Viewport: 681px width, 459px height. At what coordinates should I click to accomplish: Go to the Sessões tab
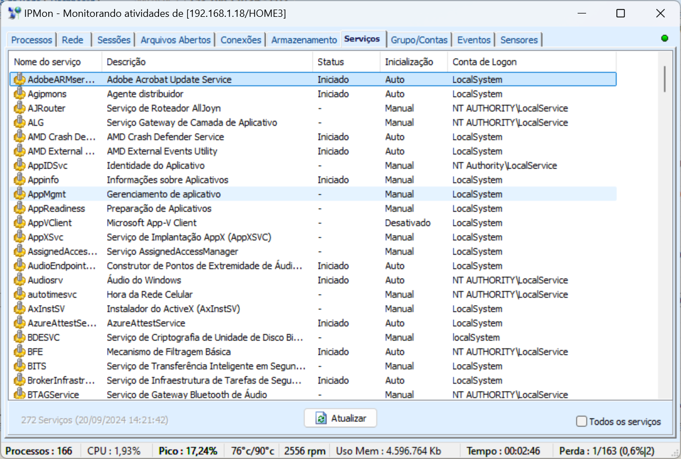[114, 40]
